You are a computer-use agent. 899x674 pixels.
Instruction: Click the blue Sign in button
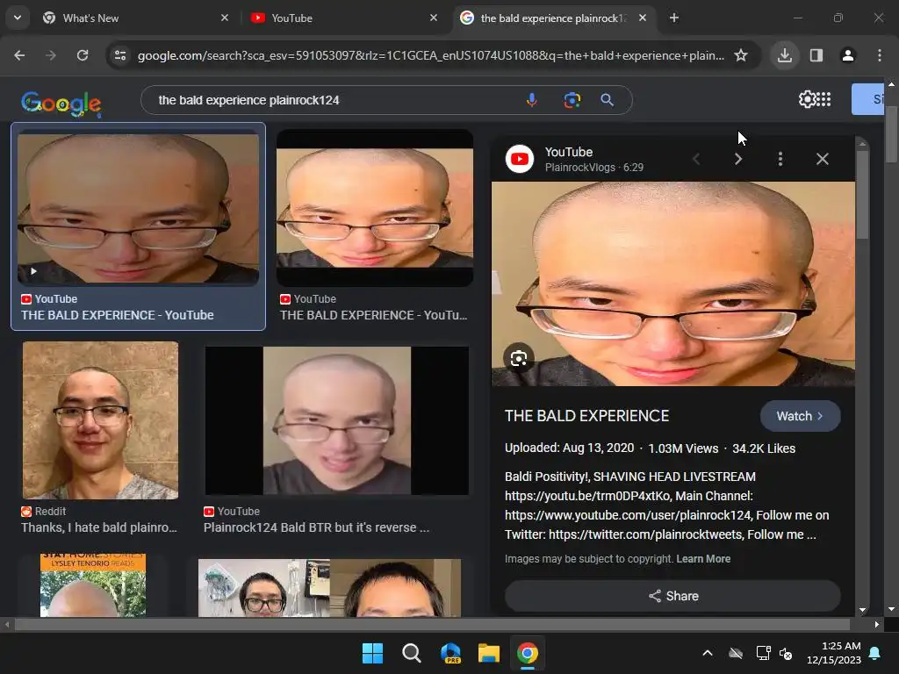coord(868,99)
